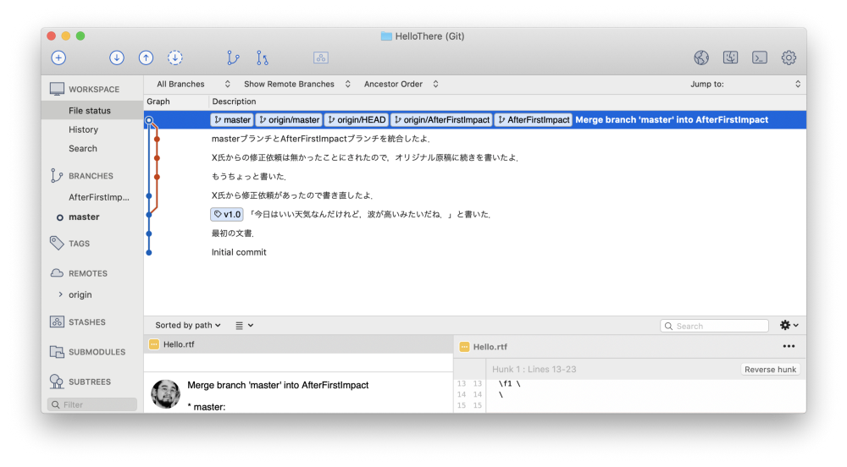Open the Show in remote globe icon
Viewport: 847px width, 467px height.
(701, 58)
